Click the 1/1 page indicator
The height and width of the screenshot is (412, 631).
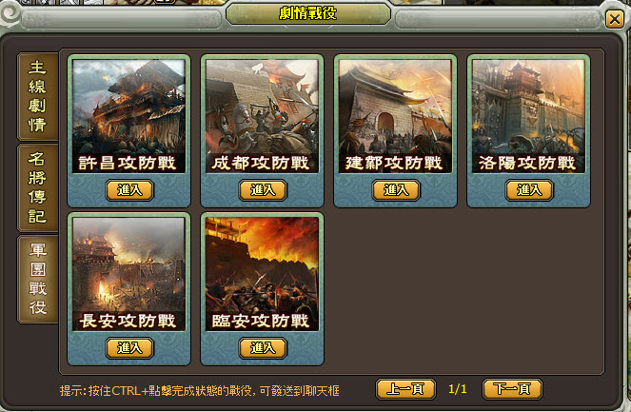click(458, 389)
